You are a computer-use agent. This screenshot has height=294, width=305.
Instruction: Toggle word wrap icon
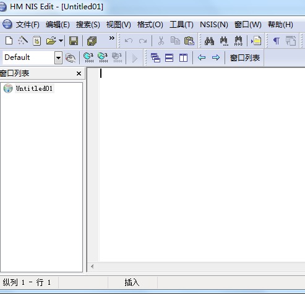coord(291,41)
